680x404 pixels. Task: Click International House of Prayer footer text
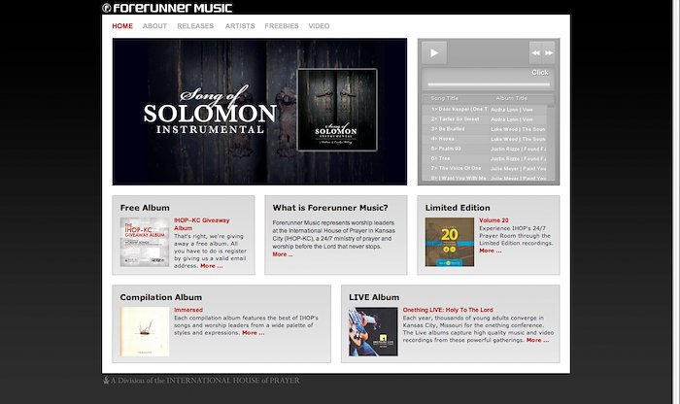[x=205, y=381]
